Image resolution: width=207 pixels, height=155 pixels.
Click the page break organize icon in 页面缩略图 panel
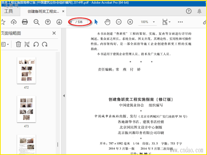click(x=27, y=44)
